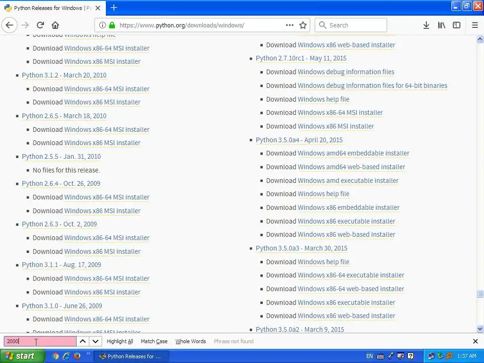
Task: Expand quick launch chevron
Action: (88, 354)
